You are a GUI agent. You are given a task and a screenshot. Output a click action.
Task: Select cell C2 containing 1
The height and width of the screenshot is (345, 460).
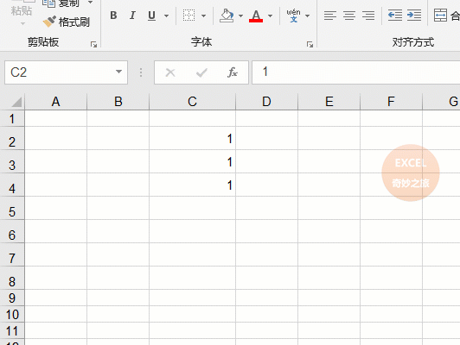click(192, 138)
